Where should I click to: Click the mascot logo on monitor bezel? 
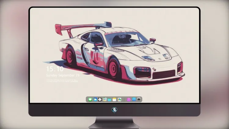[114, 110]
